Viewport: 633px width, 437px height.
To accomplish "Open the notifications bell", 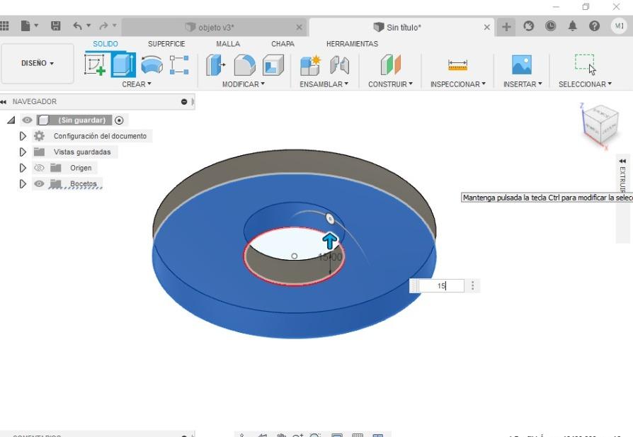I will click(572, 26).
